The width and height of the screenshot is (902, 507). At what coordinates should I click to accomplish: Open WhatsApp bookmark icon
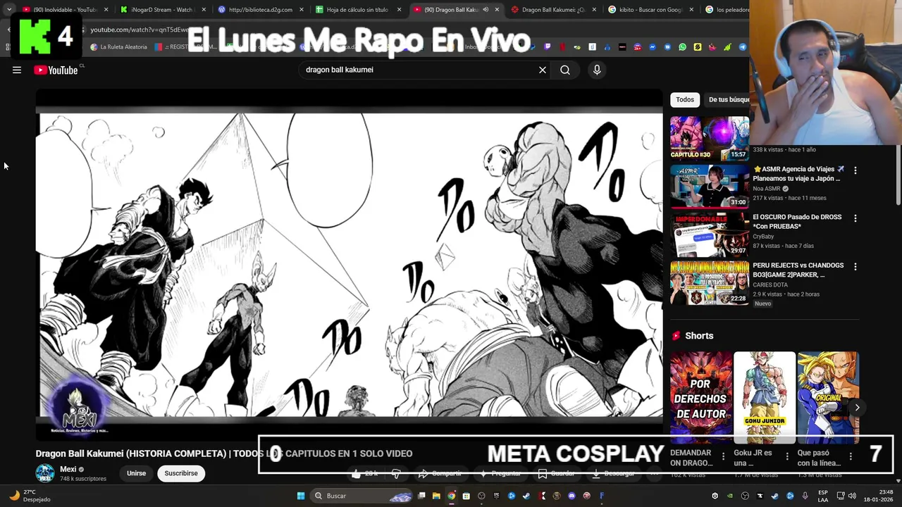tap(682, 47)
